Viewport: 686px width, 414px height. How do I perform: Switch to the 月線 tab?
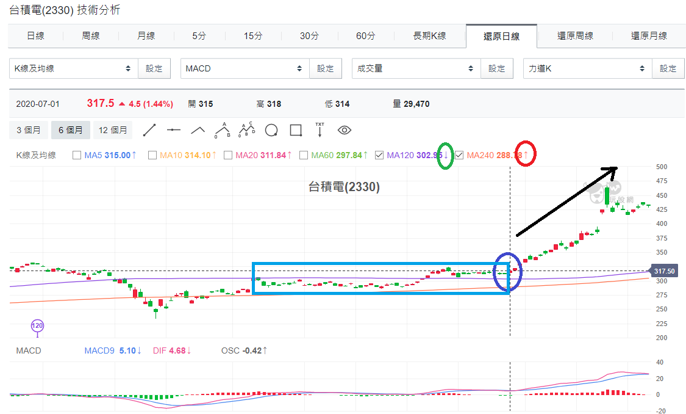click(146, 36)
